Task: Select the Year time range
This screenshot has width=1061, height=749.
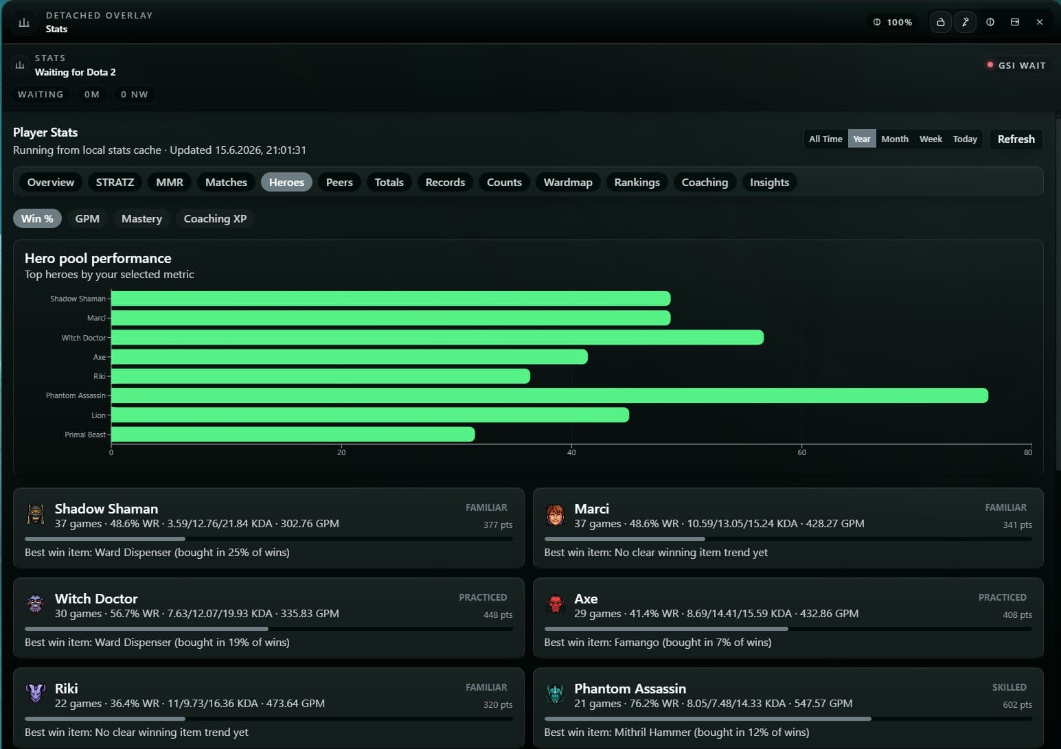Action: click(862, 139)
